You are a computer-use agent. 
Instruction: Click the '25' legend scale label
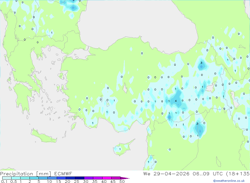click(x=77, y=182)
